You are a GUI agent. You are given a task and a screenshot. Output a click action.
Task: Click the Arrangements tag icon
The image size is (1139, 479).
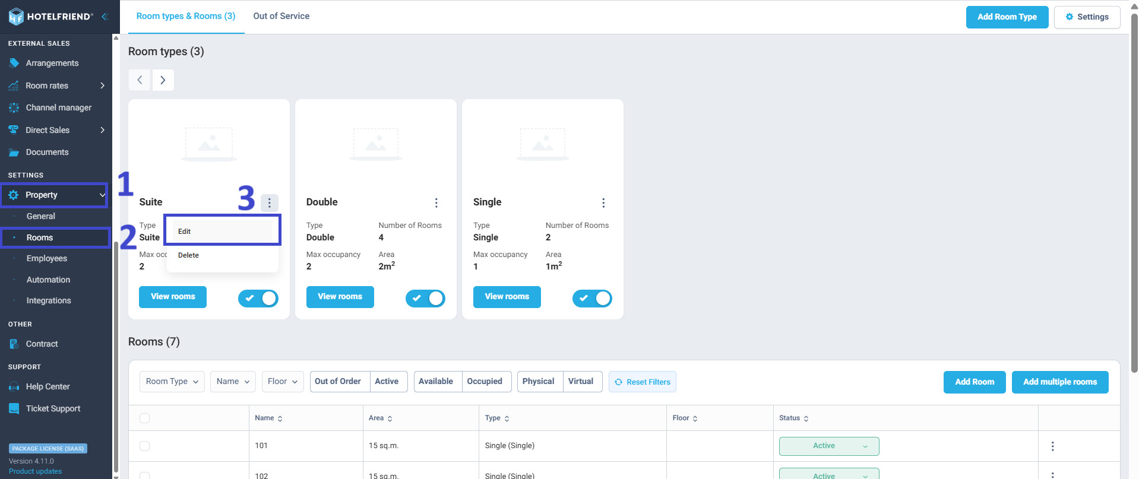tap(14, 63)
